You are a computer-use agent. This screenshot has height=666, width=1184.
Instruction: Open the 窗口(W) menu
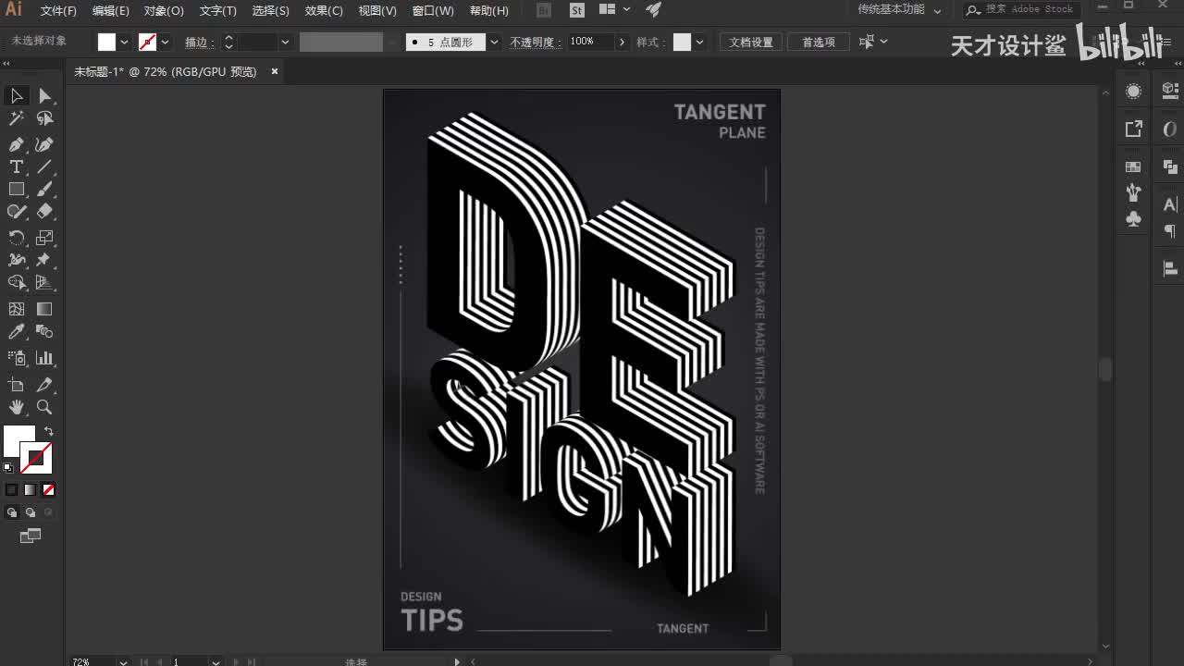[x=433, y=10]
